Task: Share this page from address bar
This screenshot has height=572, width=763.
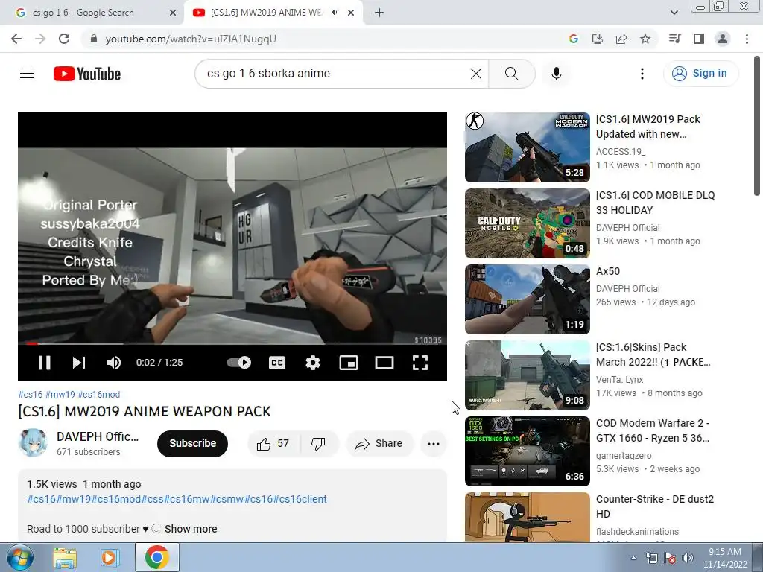Action: pos(621,39)
